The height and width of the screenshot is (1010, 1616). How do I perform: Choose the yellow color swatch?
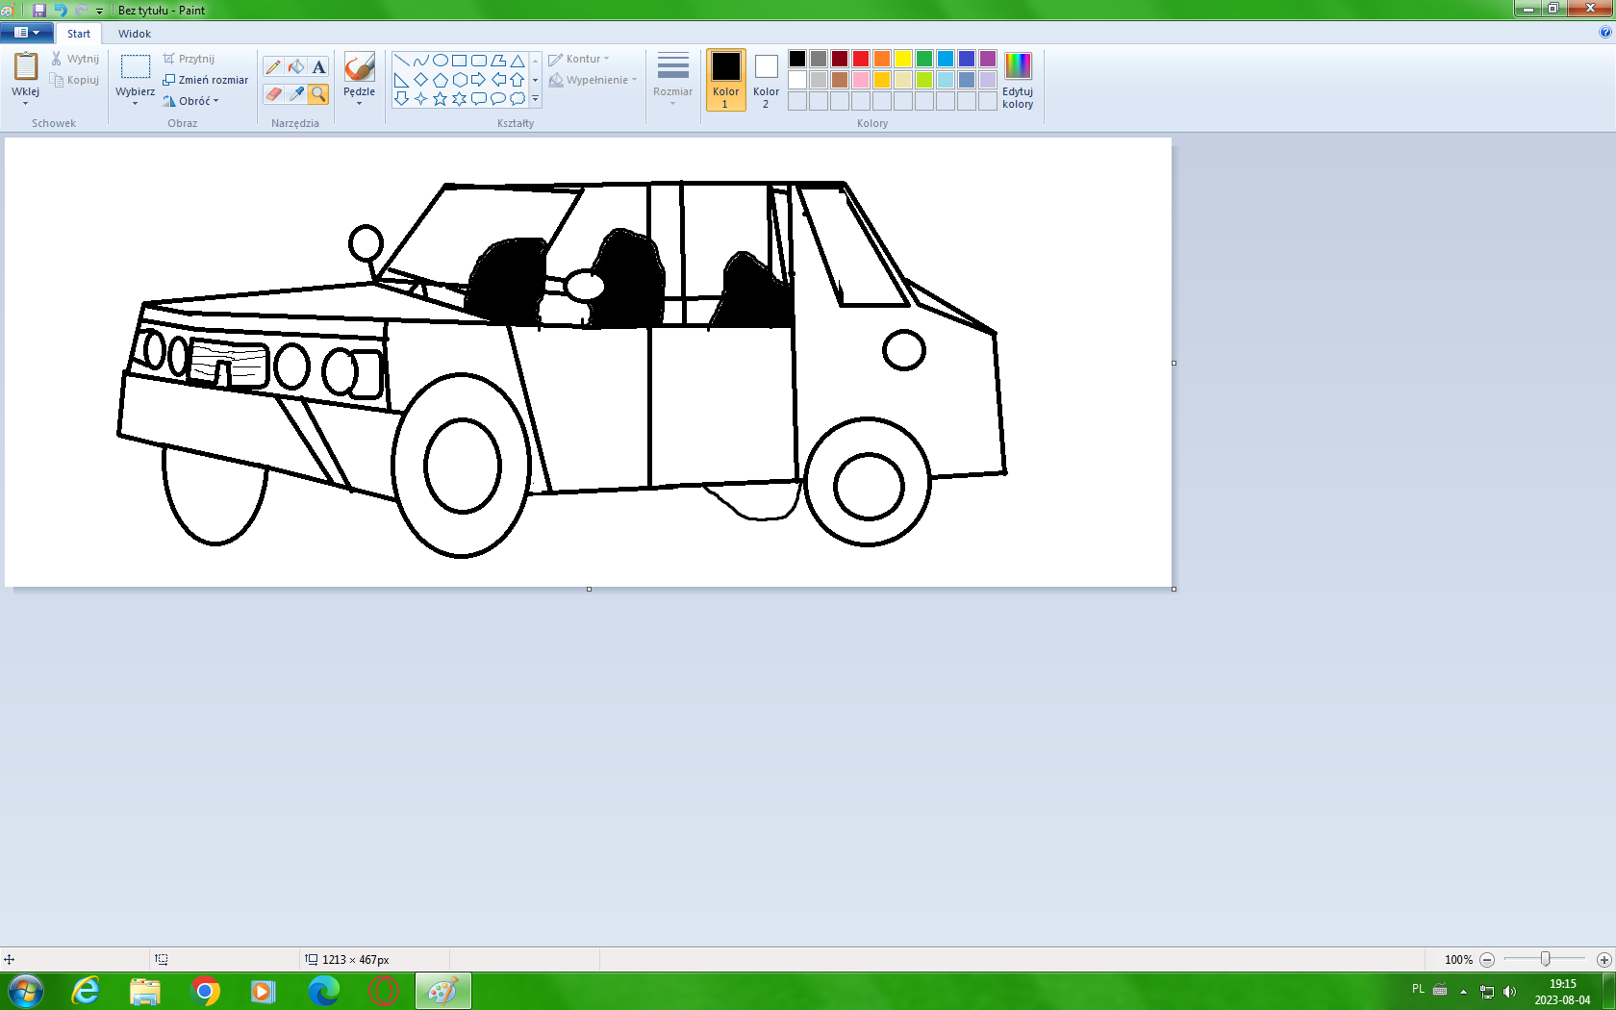coord(903,59)
